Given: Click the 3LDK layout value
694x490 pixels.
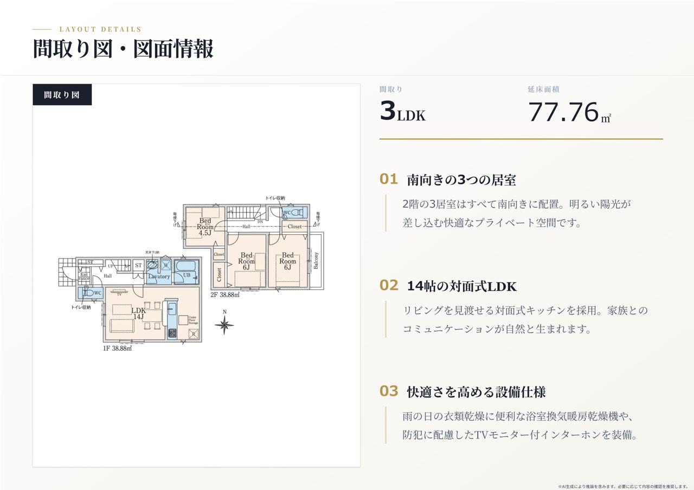Looking at the screenshot, I should point(402,112).
